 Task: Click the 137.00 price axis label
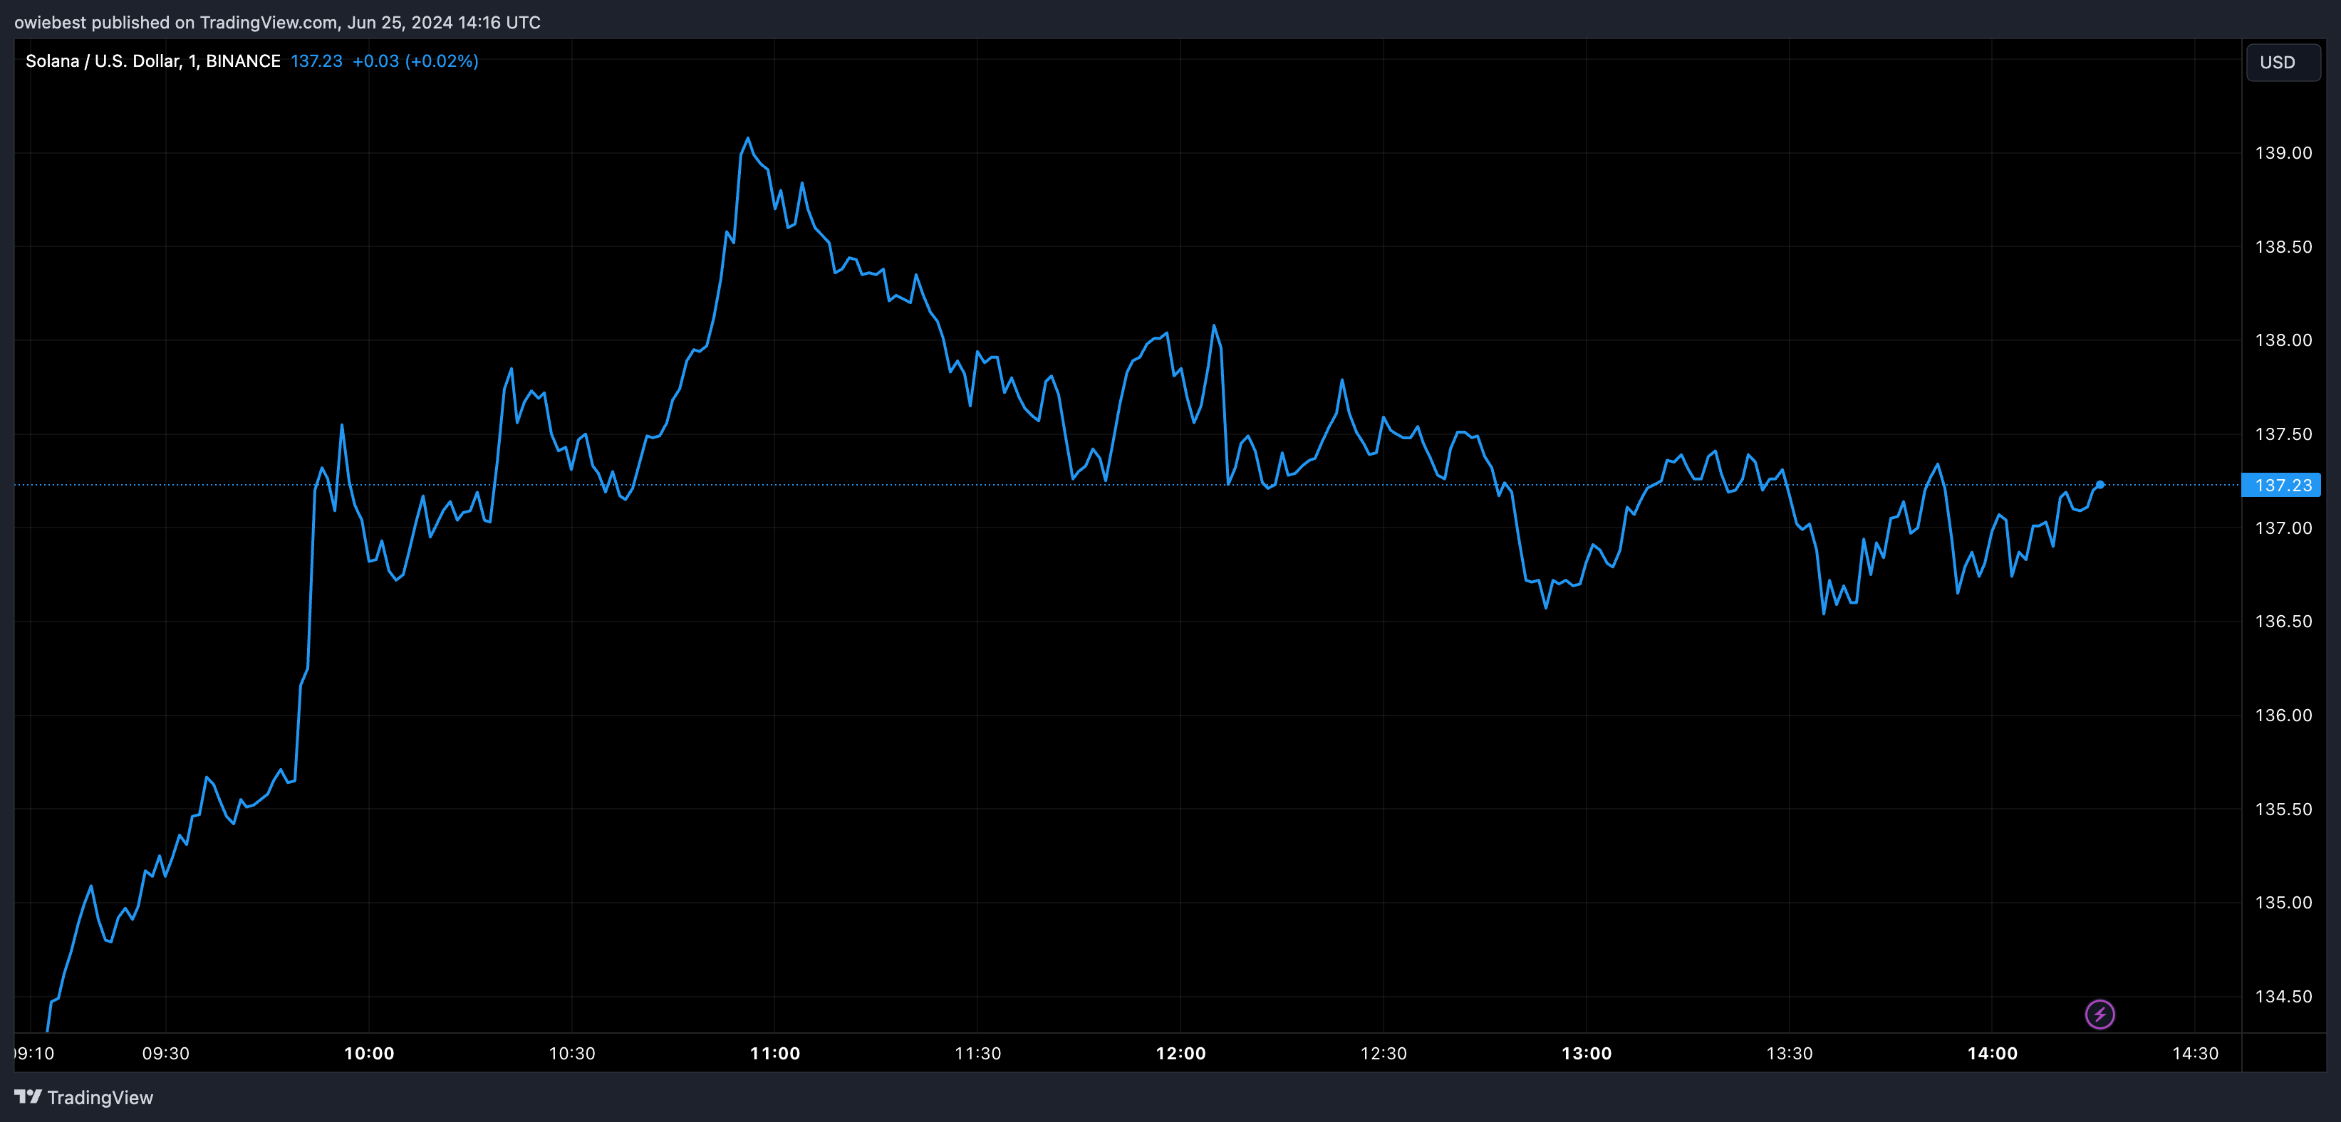coord(2283,528)
